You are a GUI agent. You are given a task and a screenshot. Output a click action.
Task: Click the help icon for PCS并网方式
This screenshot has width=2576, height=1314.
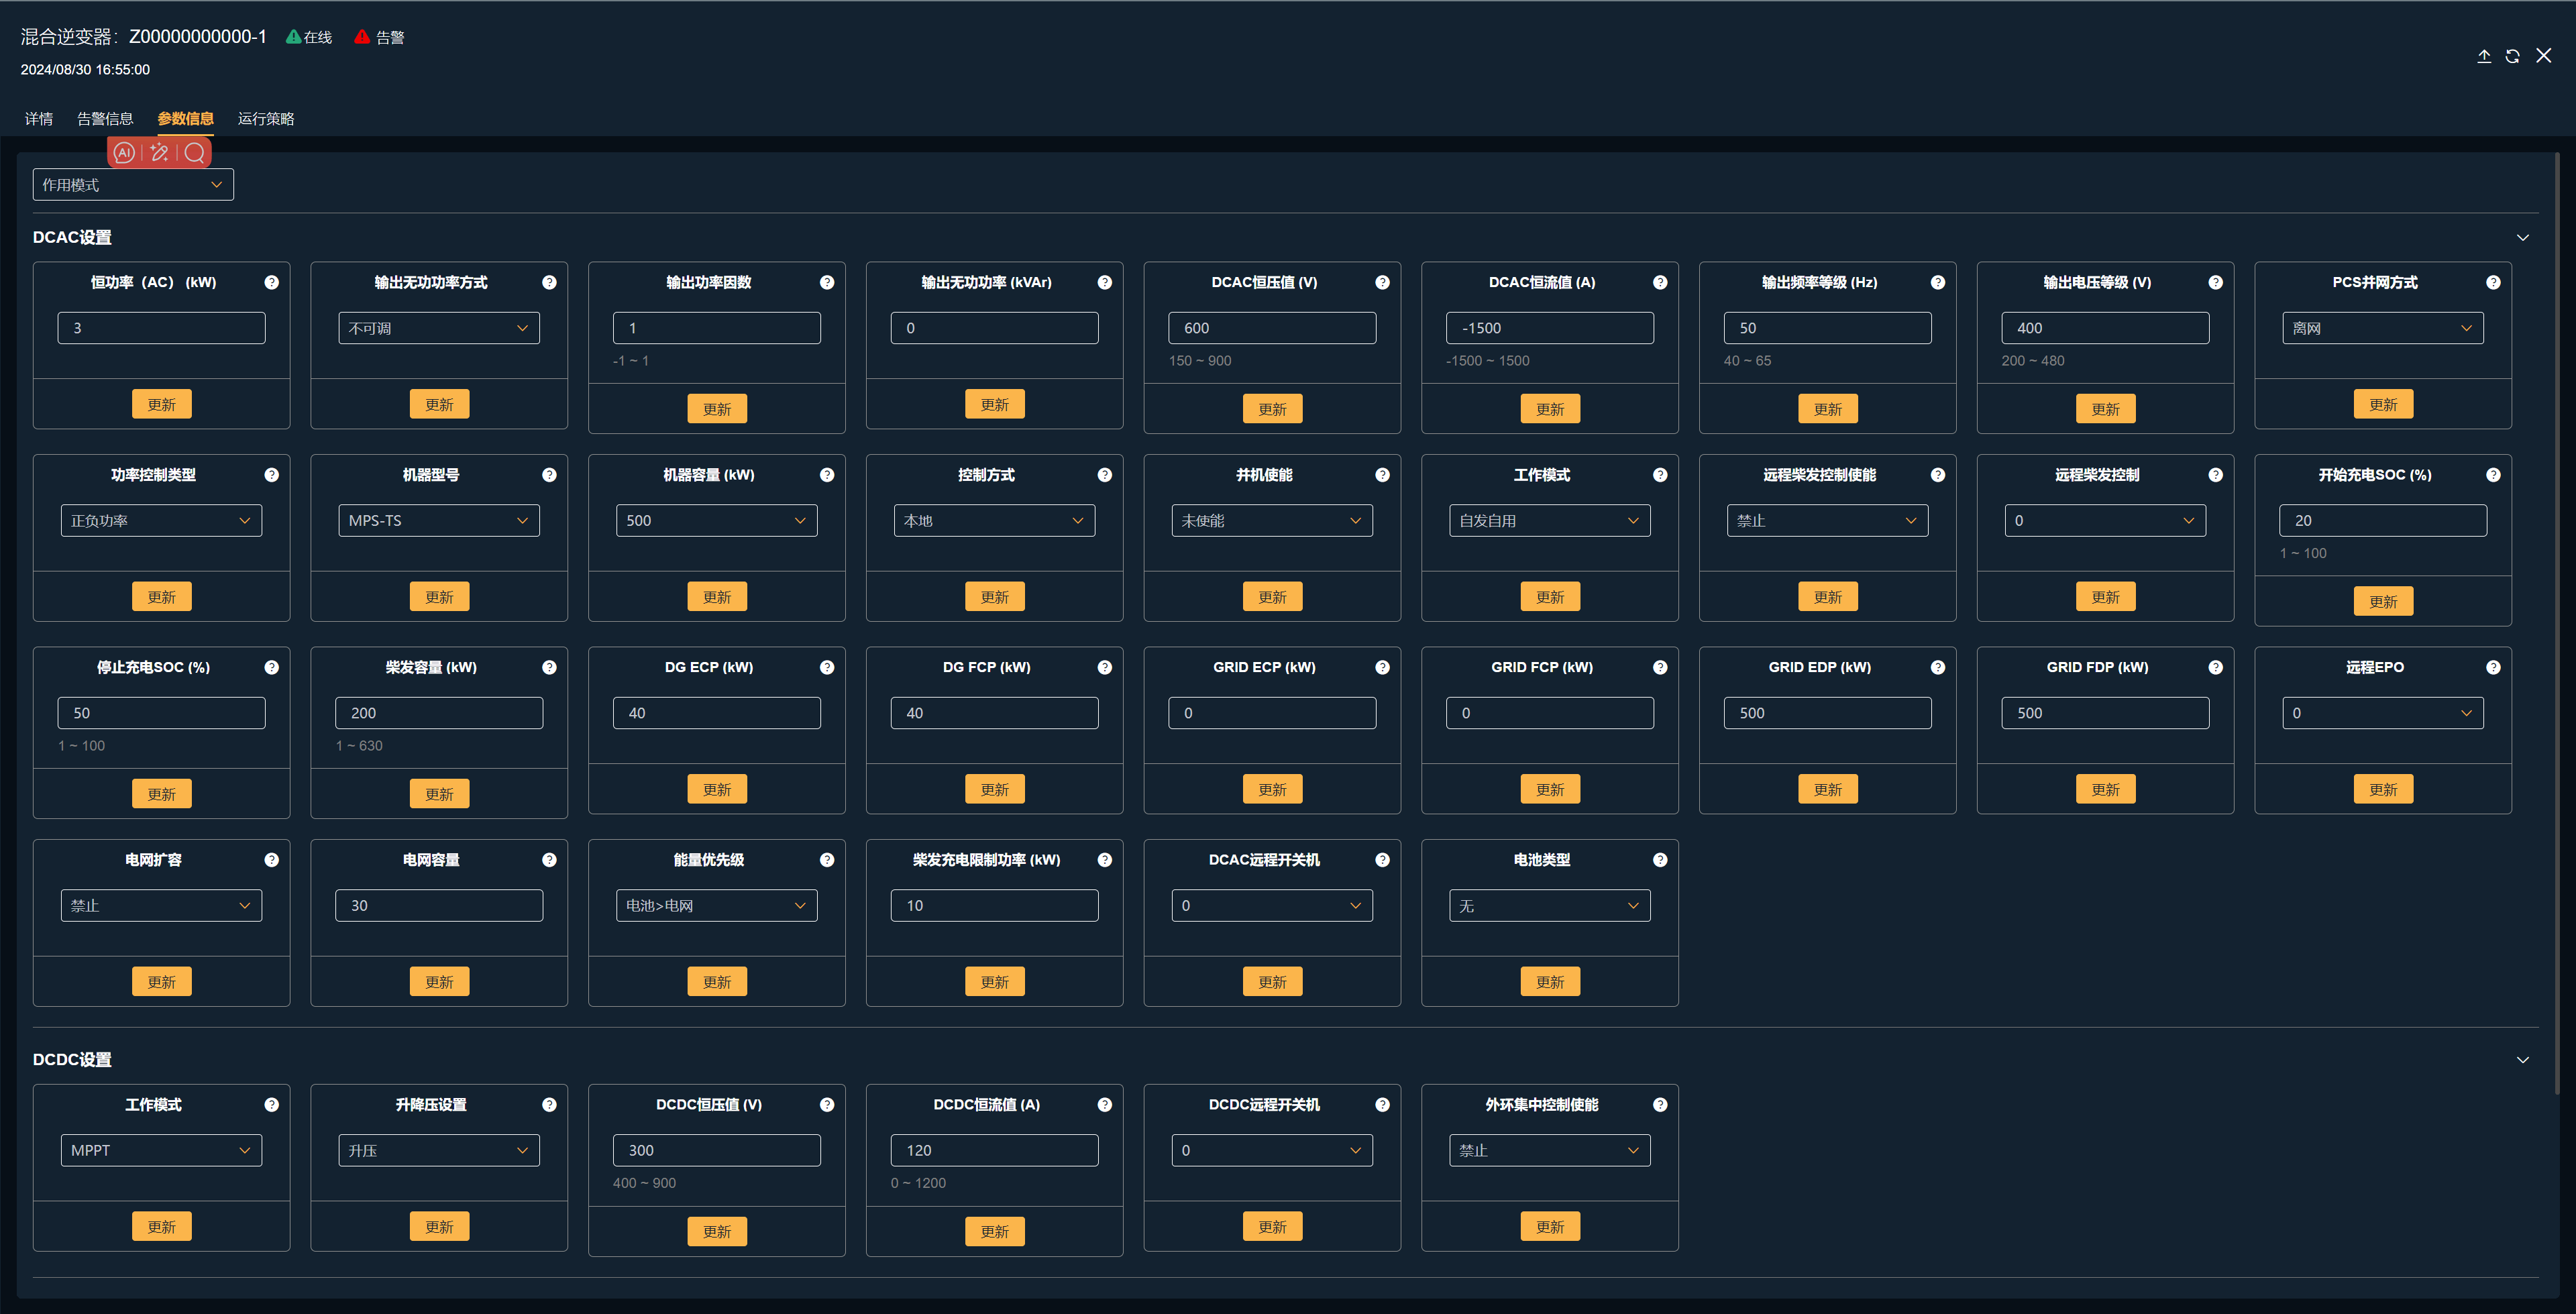(x=2493, y=283)
